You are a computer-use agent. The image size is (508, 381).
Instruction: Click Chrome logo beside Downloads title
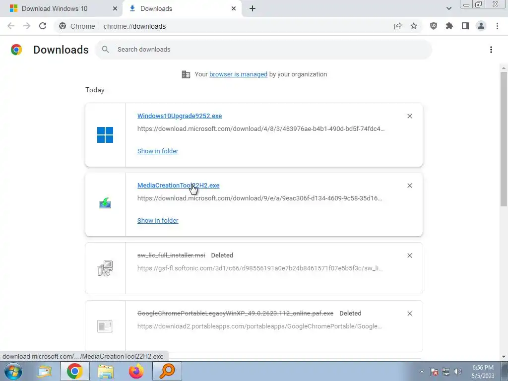[16, 50]
